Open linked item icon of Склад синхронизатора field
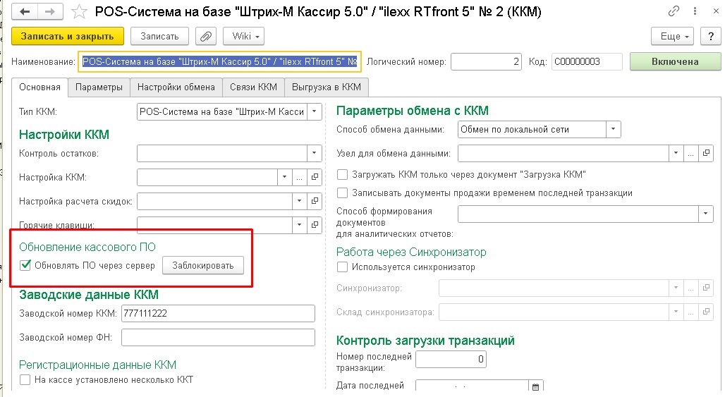725x397 pixels. 706,312
